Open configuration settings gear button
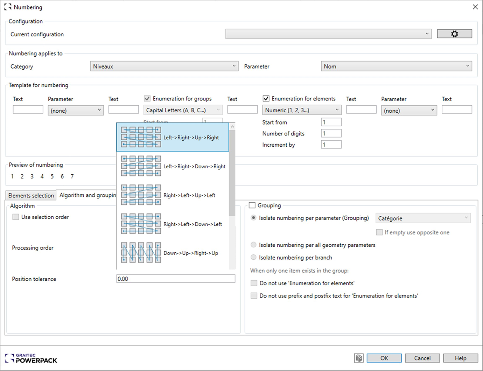483x371 pixels. tap(454, 34)
